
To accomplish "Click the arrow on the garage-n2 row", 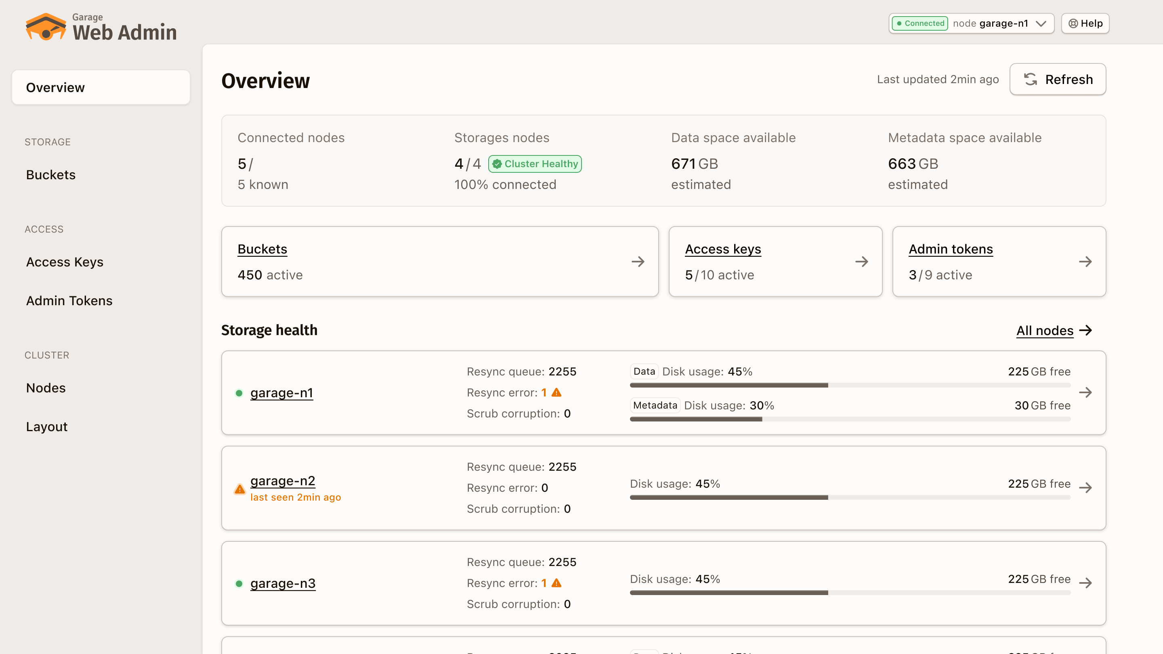I will (x=1085, y=488).
